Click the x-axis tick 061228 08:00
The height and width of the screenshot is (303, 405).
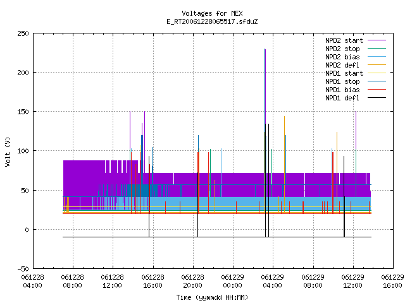[73, 282]
